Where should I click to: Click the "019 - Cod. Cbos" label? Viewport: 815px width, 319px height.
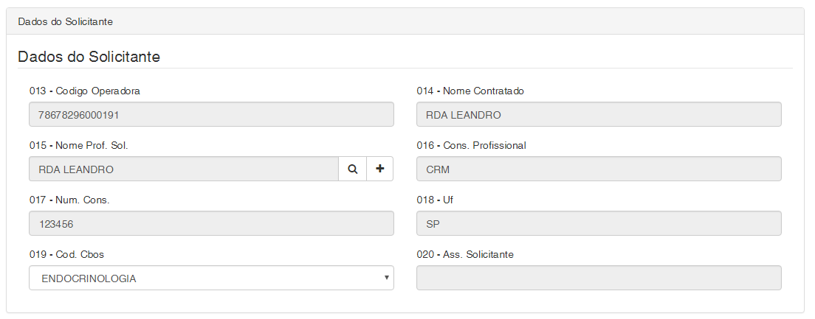pyautogui.click(x=66, y=254)
